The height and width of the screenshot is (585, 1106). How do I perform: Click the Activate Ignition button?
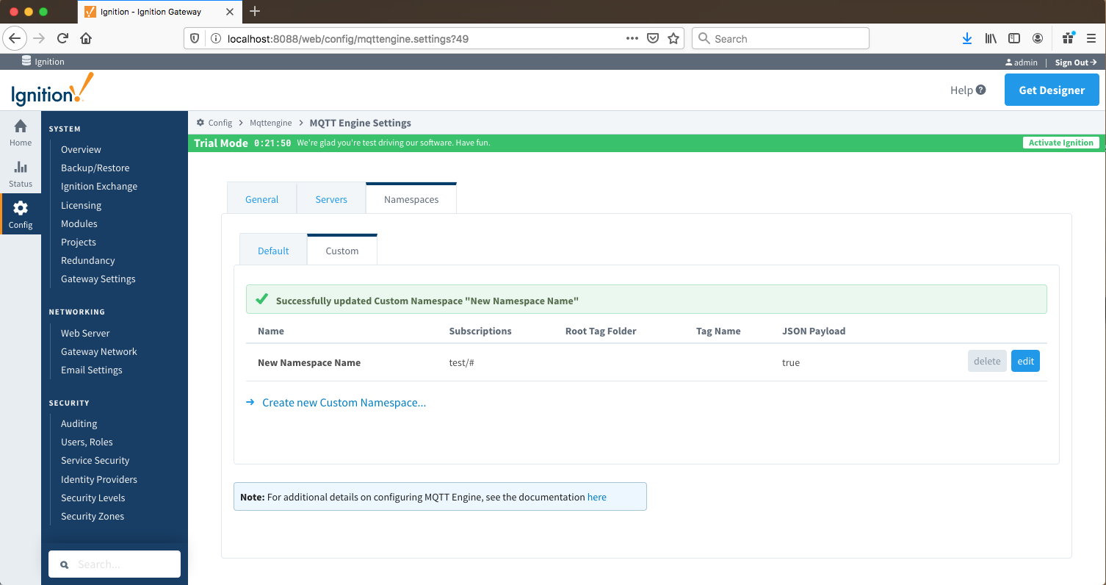click(x=1060, y=143)
